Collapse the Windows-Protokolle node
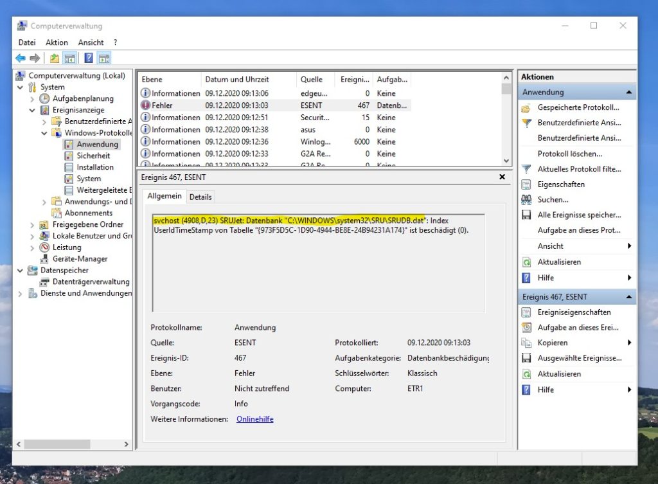This screenshot has width=658, height=484. (44, 133)
